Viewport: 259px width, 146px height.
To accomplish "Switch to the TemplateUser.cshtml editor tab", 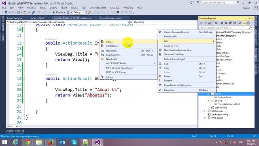I will [x=110, y=18].
